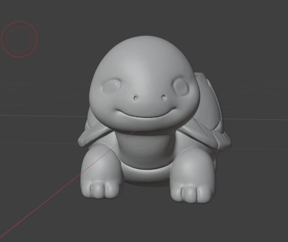
Task: Click the turtle's nostril on the left side
Action: (x=136, y=98)
